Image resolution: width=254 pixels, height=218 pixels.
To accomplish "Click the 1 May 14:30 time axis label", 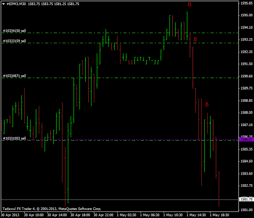I will coord(196,215).
